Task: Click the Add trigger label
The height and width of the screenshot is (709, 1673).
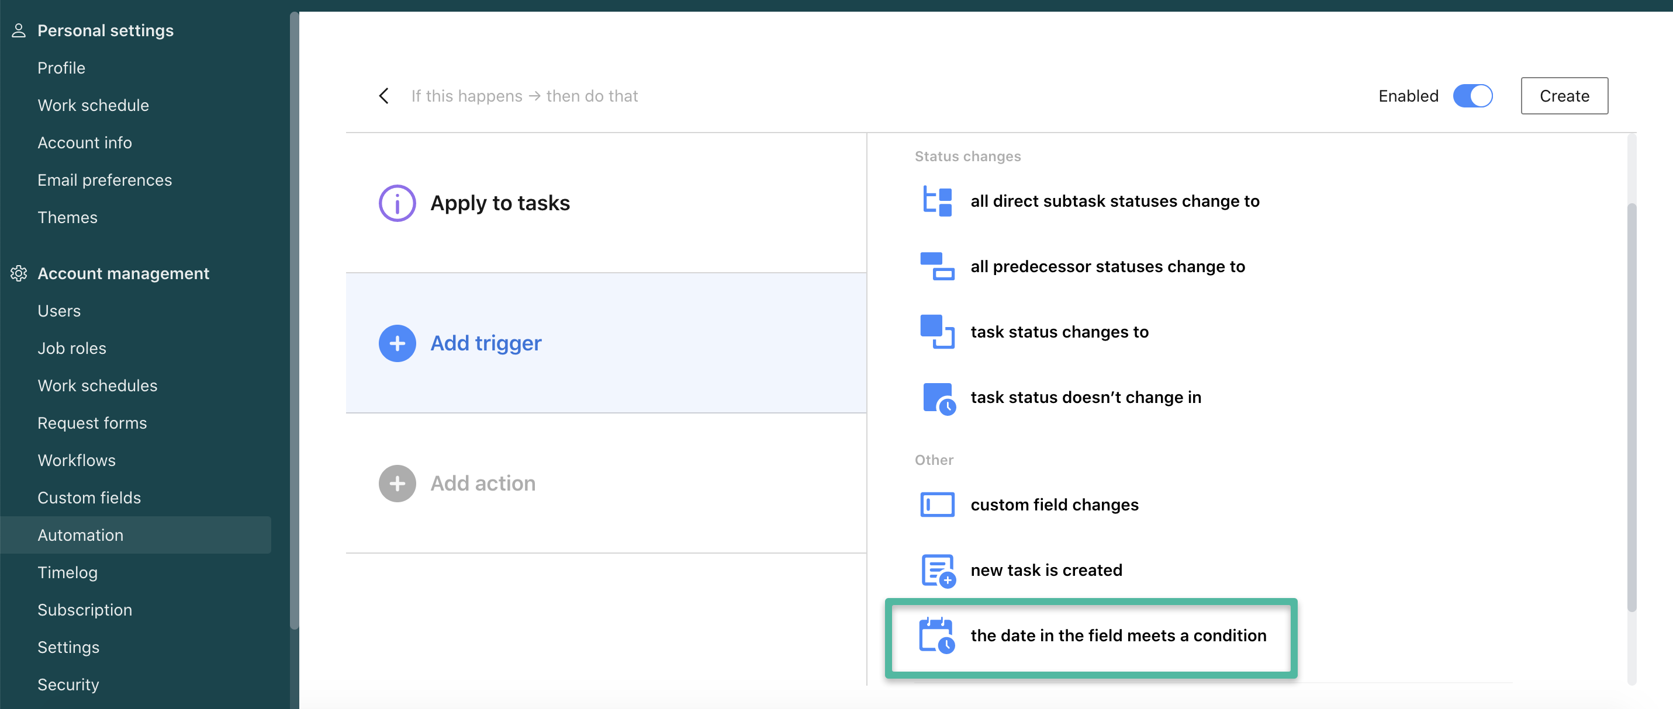Action: point(485,344)
